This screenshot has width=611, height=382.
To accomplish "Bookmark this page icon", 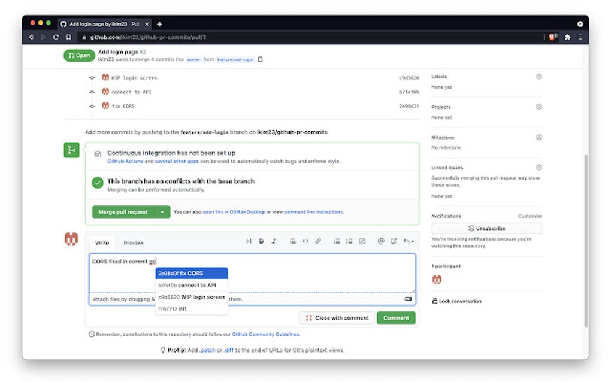I will point(68,37).
